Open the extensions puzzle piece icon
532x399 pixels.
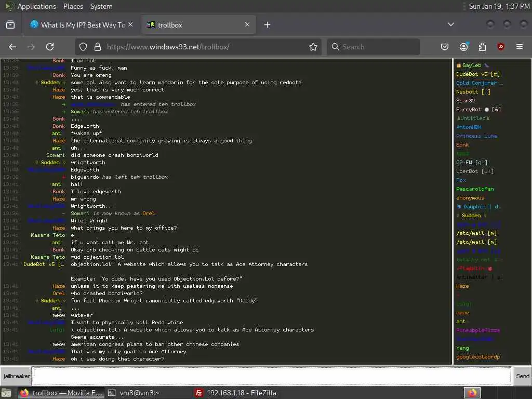pyautogui.click(x=482, y=47)
